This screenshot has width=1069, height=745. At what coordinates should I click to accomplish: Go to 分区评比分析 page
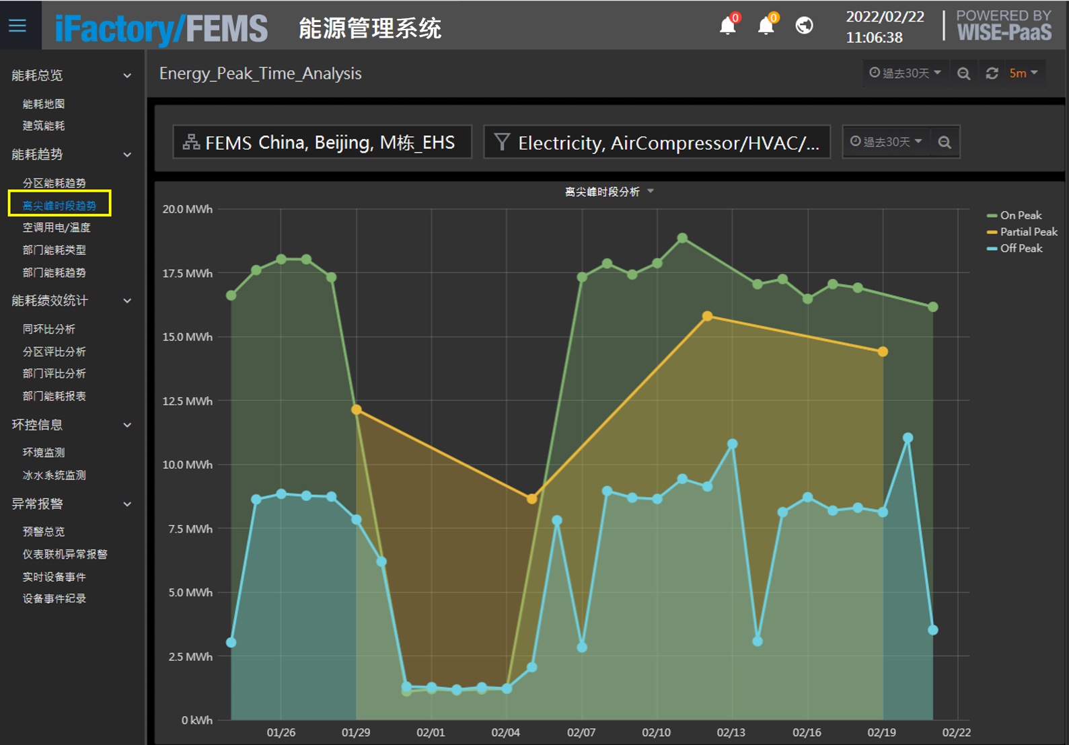click(x=54, y=352)
